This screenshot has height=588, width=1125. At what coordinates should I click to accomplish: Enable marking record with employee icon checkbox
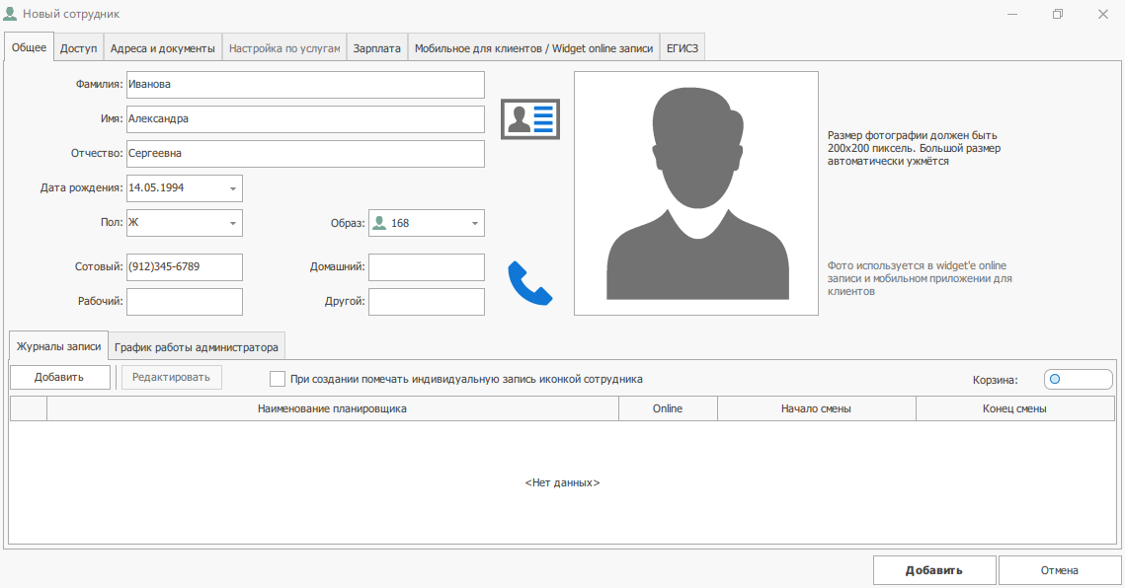point(277,379)
